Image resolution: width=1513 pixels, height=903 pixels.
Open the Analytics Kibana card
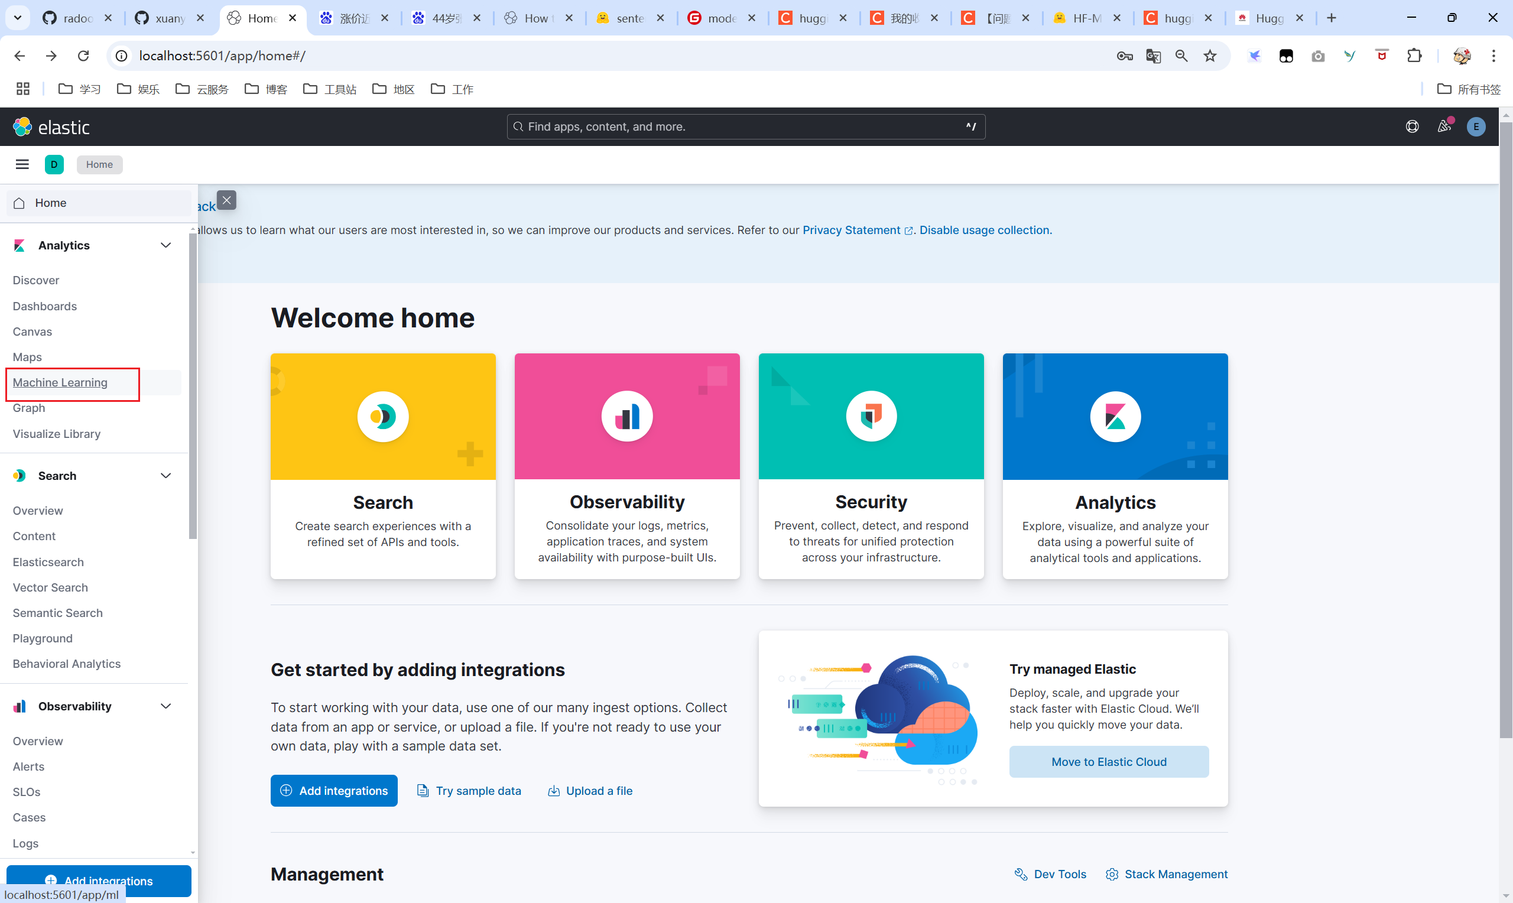point(1115,417)
